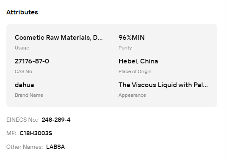Screen dimensions: 226x164
Task: Select the LABSA other name value
Action: [x=55, y=147]
